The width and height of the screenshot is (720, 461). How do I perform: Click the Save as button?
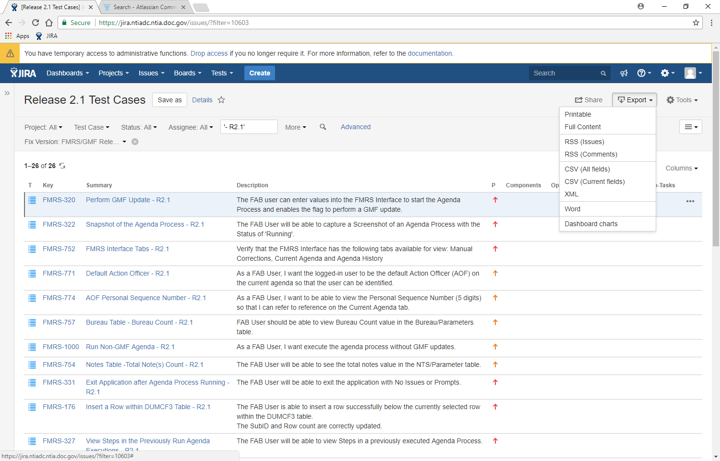[170, 100]
